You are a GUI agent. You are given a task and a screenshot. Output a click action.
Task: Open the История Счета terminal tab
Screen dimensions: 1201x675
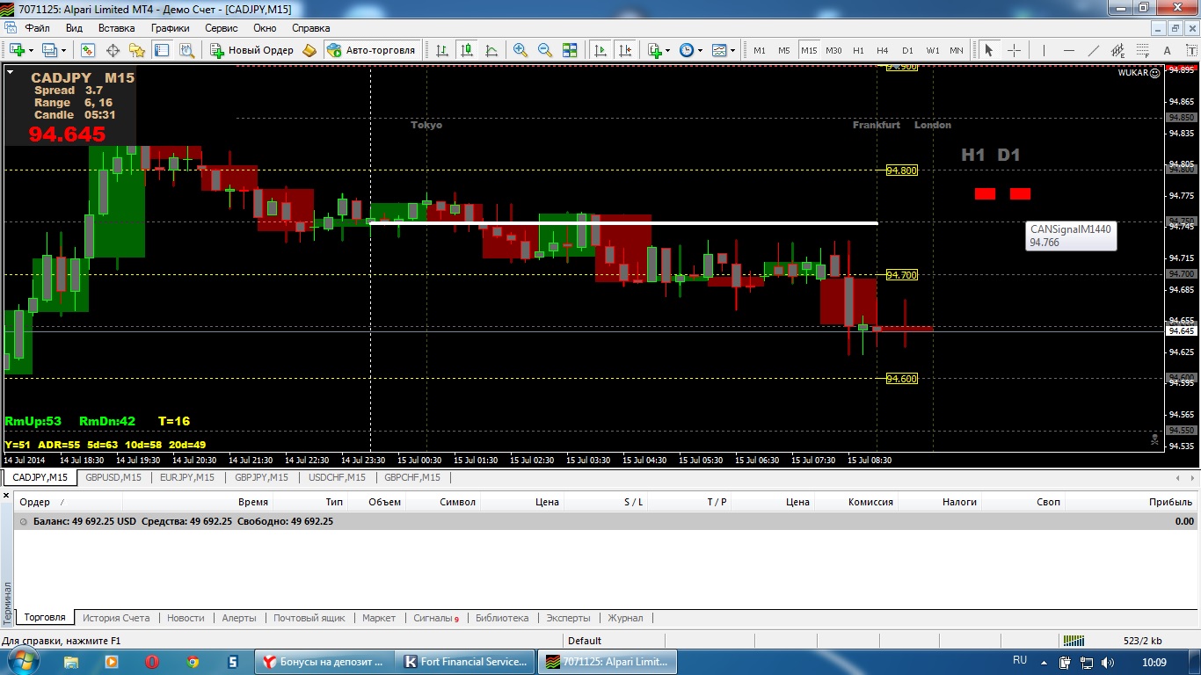117,618
